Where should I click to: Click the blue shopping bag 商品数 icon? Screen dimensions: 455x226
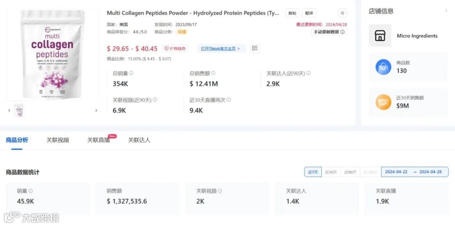pyautogui.click(x=383, y=67)
